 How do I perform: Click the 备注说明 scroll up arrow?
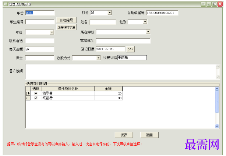tap(218, 66)
